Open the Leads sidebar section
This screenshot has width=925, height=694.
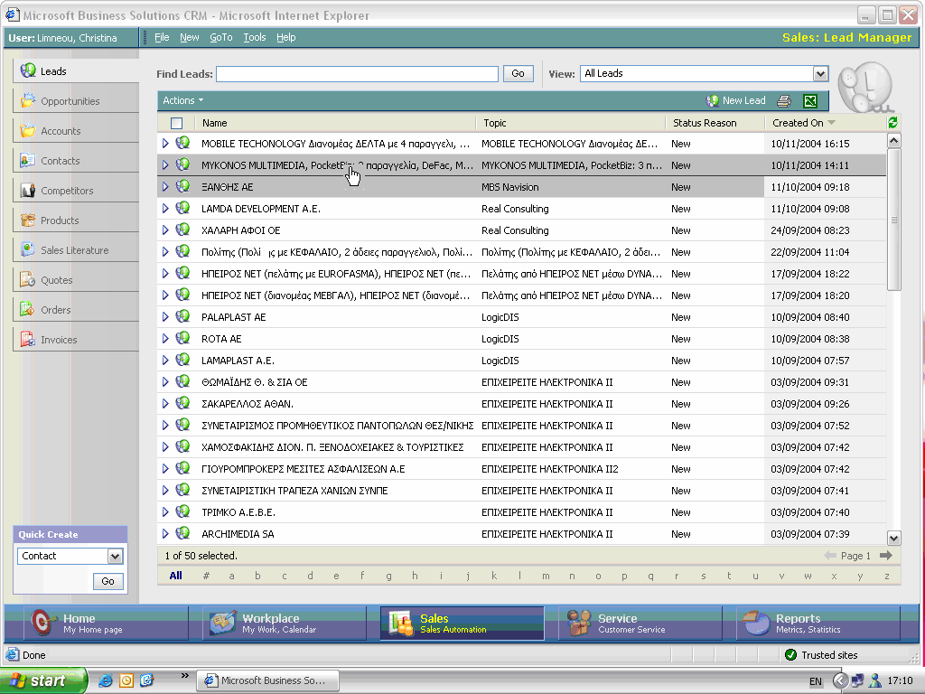[x=76, y=71]
